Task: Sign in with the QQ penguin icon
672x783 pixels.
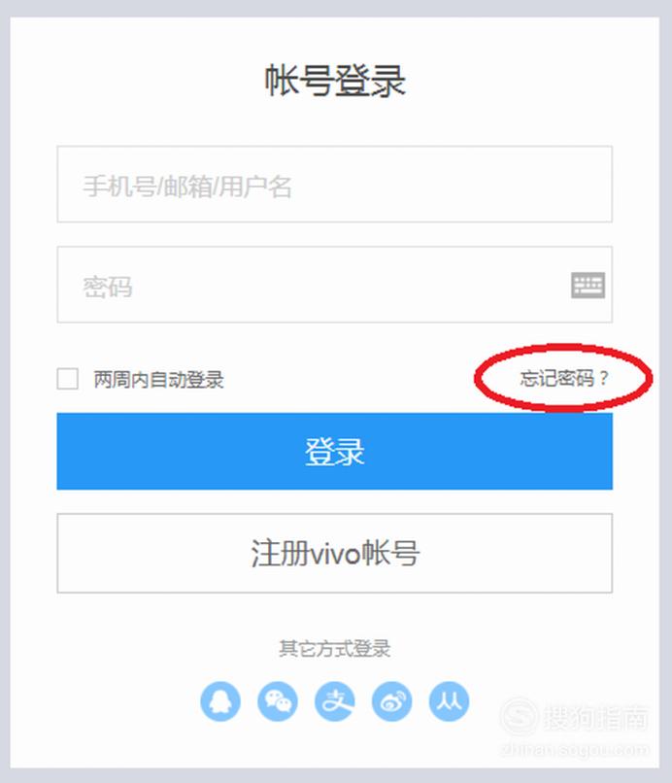Action: (x=220, y=701)
